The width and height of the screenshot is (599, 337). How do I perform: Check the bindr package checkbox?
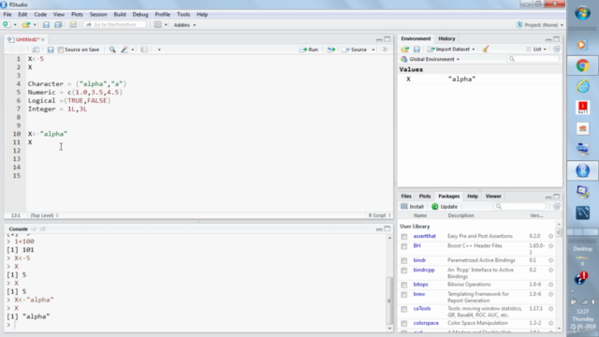pos(403,260)
